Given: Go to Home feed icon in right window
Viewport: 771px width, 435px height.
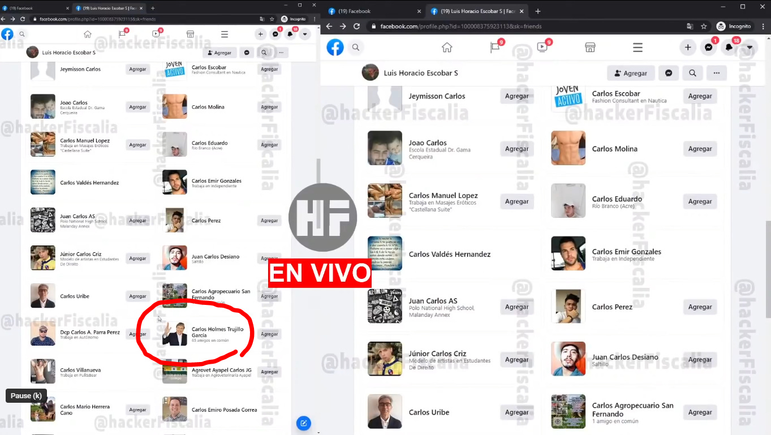Looking at the screenshot, I should (x=447, y=48).
